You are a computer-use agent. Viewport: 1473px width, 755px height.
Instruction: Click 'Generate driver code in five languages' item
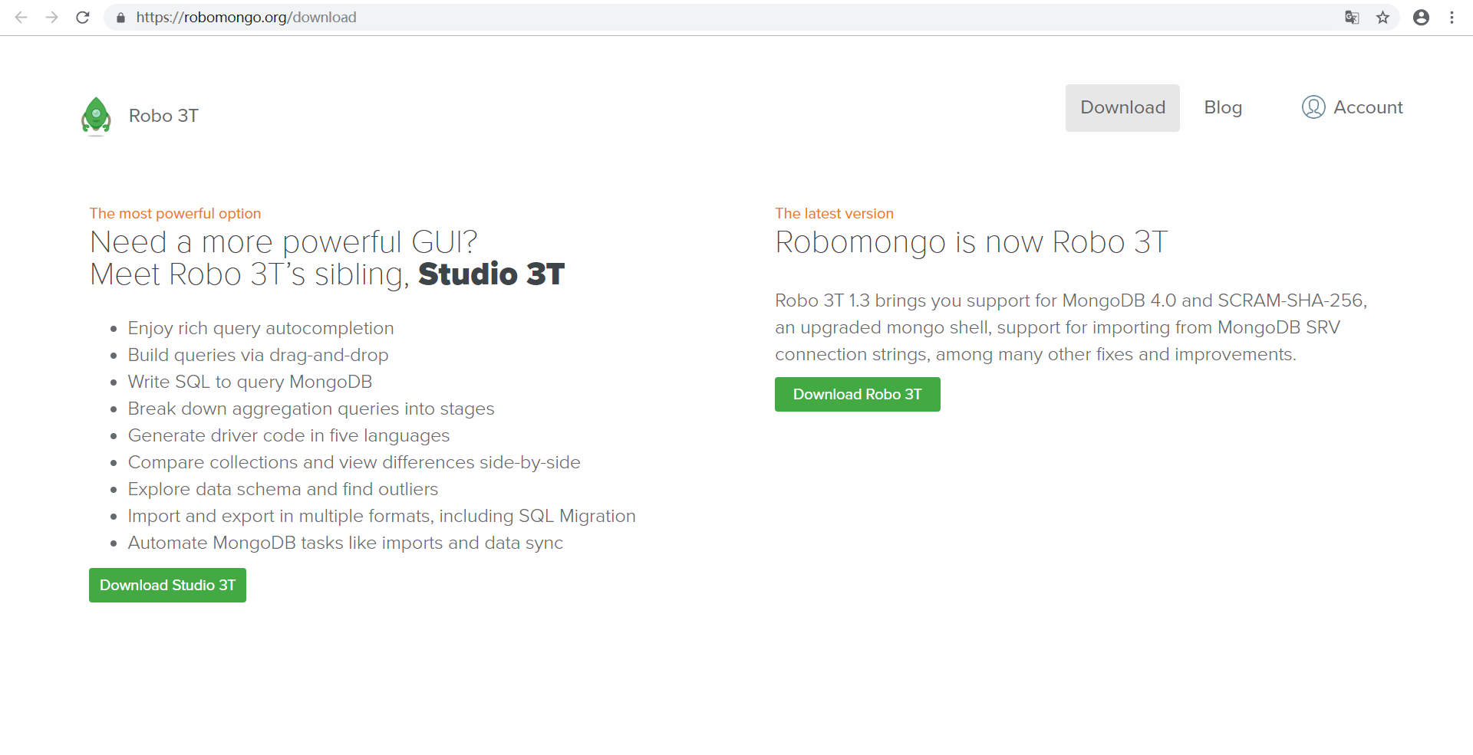pos(288,435)
